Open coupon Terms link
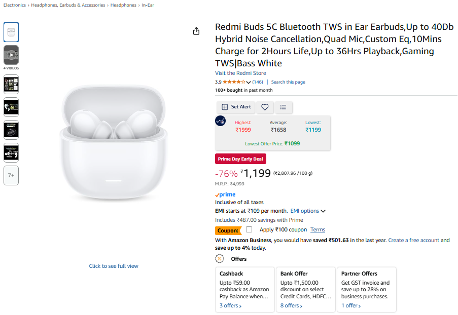The height and width of the screenshot is (315, 458). coord(318,229)
